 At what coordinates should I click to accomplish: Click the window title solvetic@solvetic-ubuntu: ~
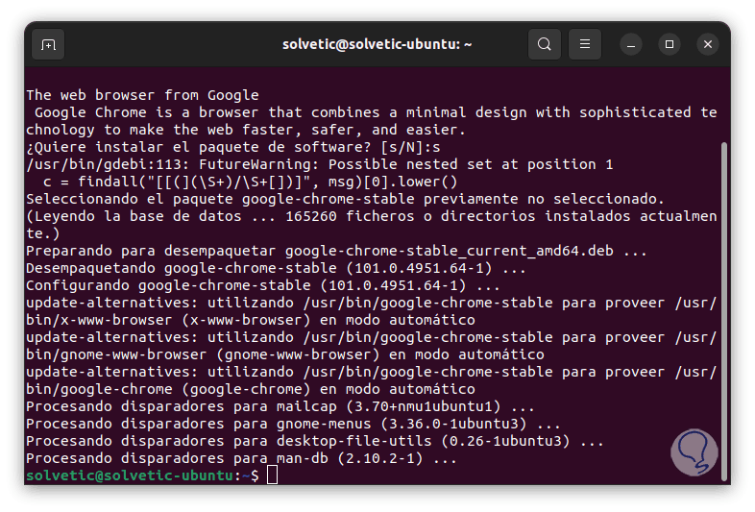click(377, 44)
